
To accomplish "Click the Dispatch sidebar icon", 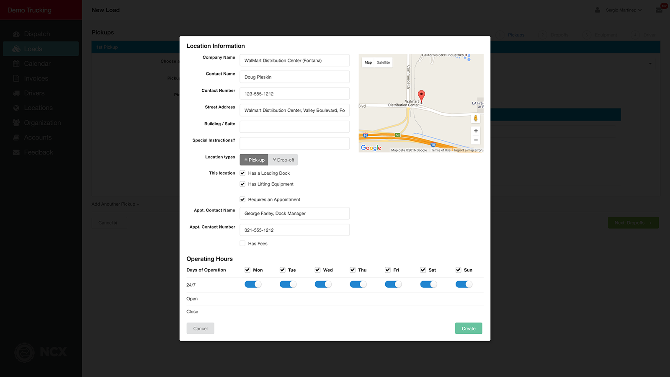I will coord(16,34).
